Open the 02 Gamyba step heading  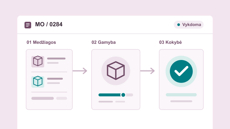click(104, 42)
